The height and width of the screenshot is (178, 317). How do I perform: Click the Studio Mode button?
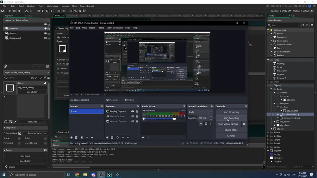click(x=231, y=130)
